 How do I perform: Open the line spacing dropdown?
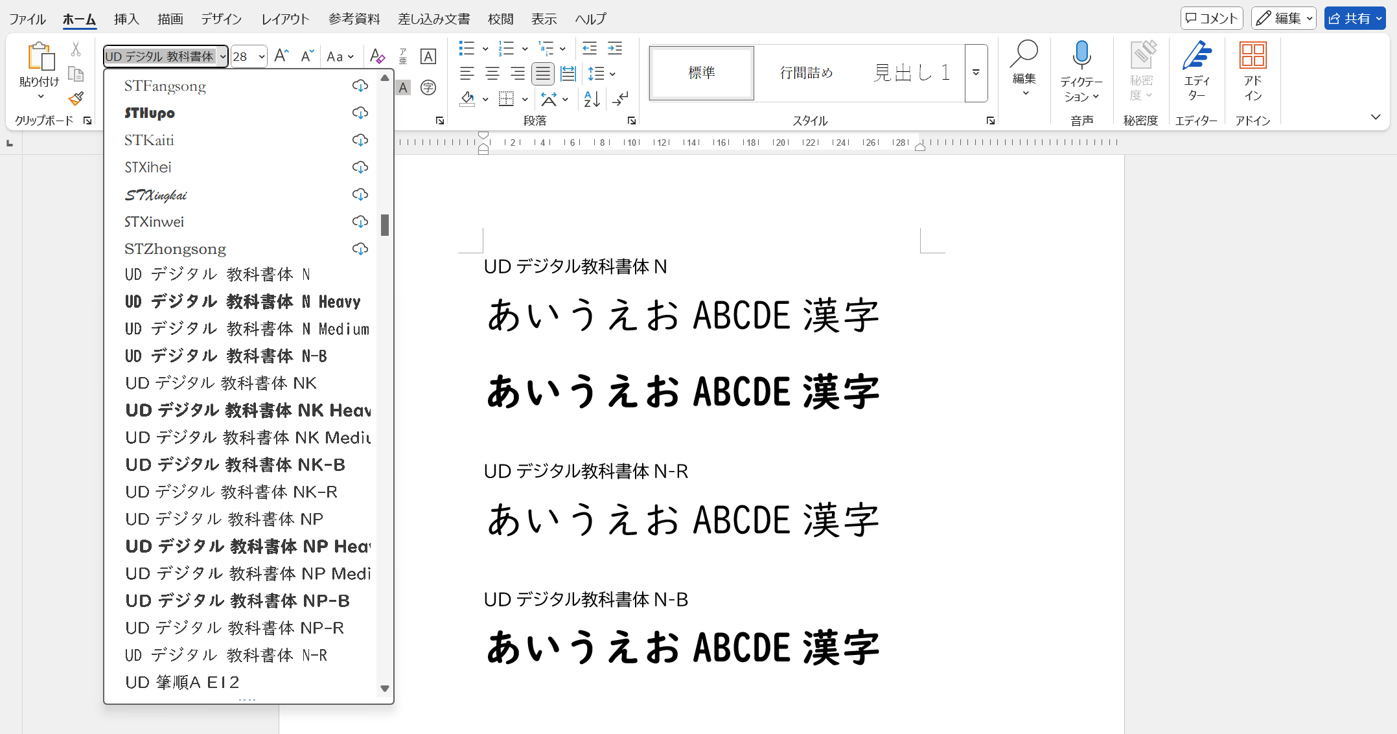click(x=612, y=74)
